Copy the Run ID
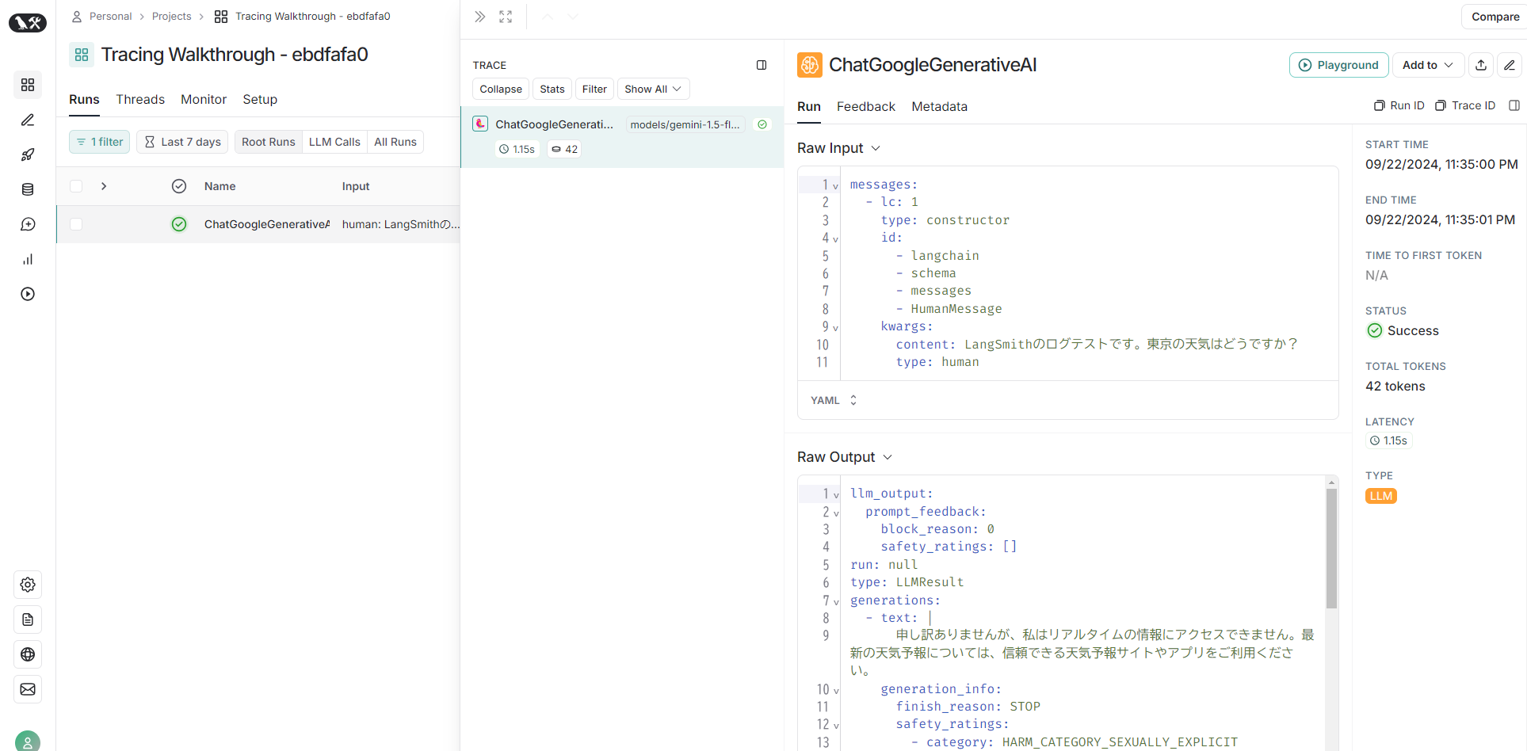Viewport: 1527px width, 751px height. click(1399, 105)
